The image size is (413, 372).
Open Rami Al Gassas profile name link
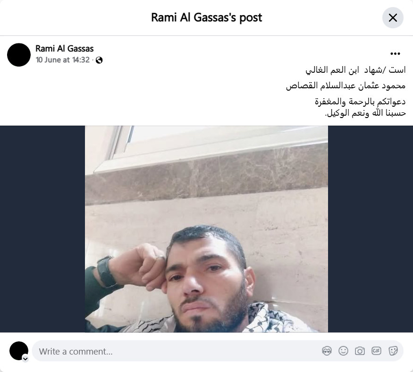(x=65, y=49)
